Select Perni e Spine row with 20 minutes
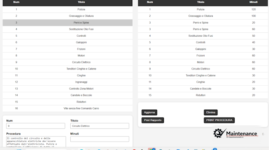The image size is (269, 150). (x=203, y=23)
